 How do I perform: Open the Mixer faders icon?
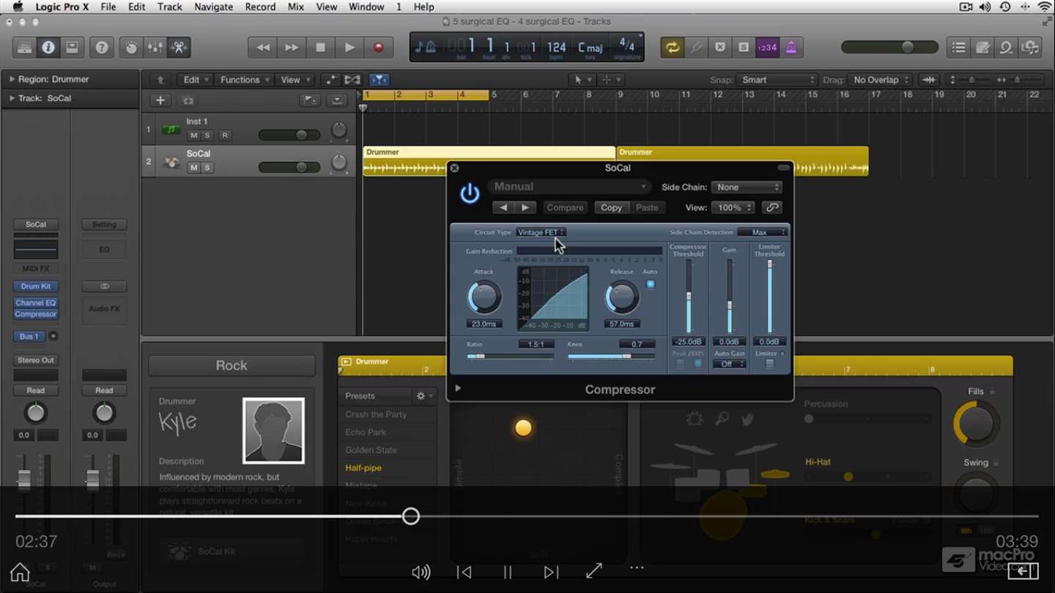click(x=155, y=48)
